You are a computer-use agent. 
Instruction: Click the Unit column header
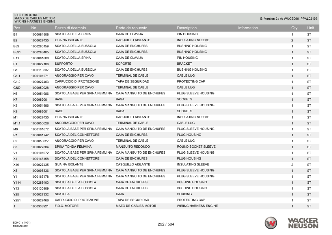coord(310,28)
